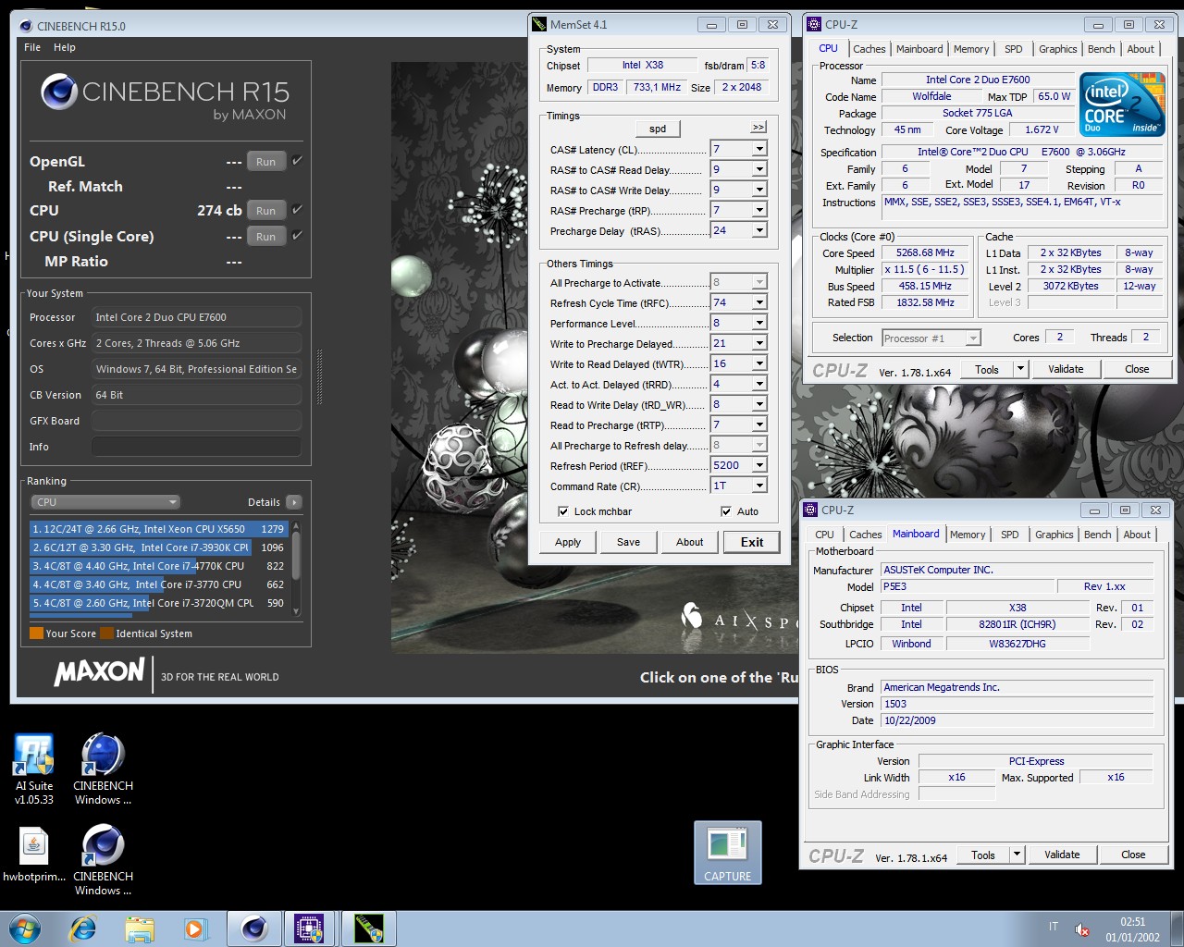Click the Cinebench R15 logo
1184x947 pixels.
click(166, 99)
